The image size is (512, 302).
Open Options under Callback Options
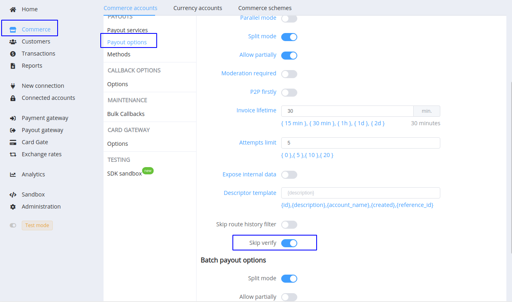[x=118, y=84]
